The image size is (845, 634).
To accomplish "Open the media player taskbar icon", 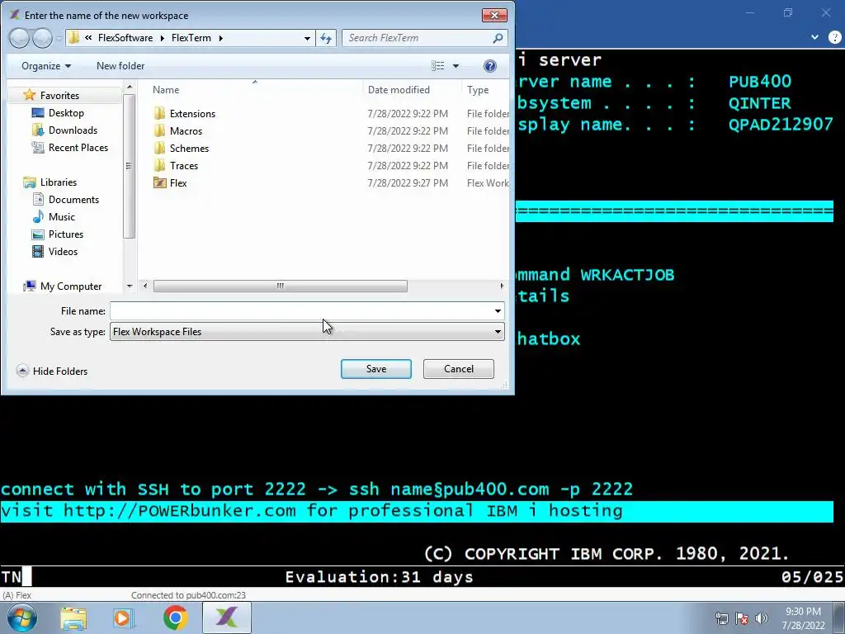I will tap(124, 617).
